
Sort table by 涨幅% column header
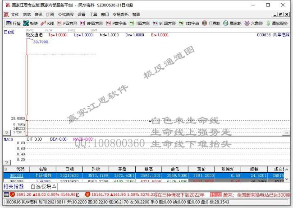pyautogui.click(x=228, y=169)
